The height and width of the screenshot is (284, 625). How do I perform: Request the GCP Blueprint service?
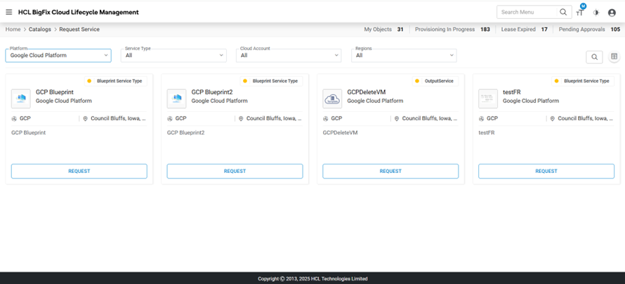[79, 171]
